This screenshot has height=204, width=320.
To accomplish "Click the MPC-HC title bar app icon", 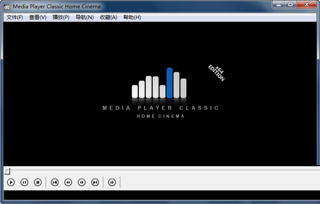I will tap(7, 6).
